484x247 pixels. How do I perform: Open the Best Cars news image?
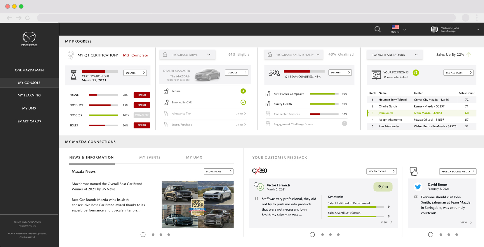(x=198, y=205)
